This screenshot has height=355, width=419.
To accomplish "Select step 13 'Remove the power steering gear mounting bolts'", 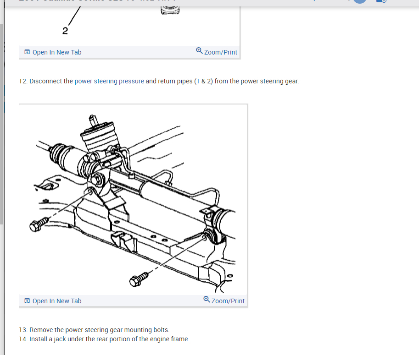I will (x=94, y=330).
